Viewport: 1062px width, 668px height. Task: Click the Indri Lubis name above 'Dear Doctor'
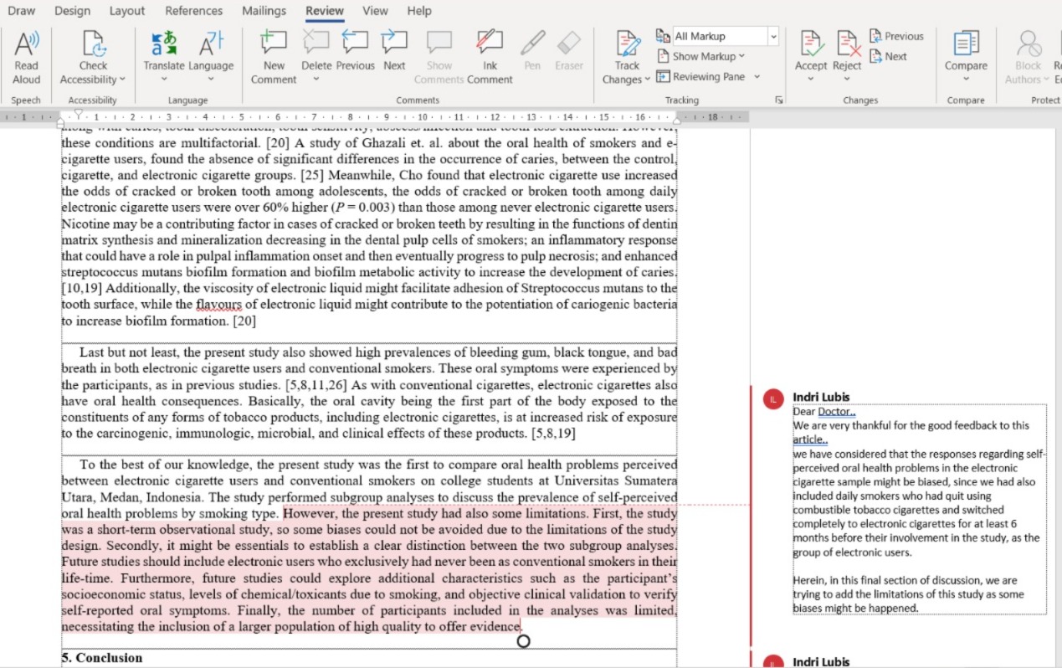click(821, 397)
